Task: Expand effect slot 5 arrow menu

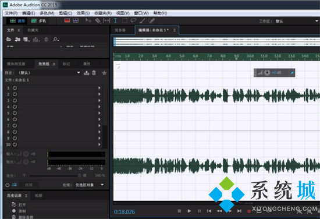Action: (x=99, y=113)
